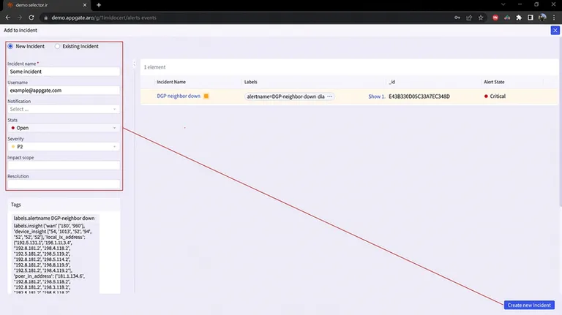The height and width of the screenshot is (315, 562).
Task: Click the Critical alert state cell
Action: tap(495, 96)
